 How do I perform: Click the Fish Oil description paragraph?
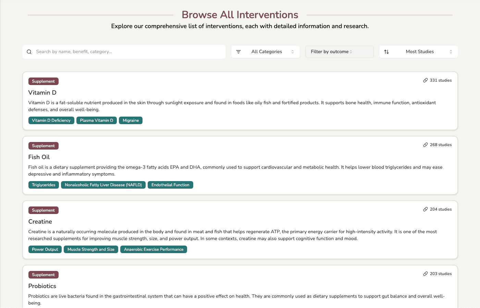[235, 170]
